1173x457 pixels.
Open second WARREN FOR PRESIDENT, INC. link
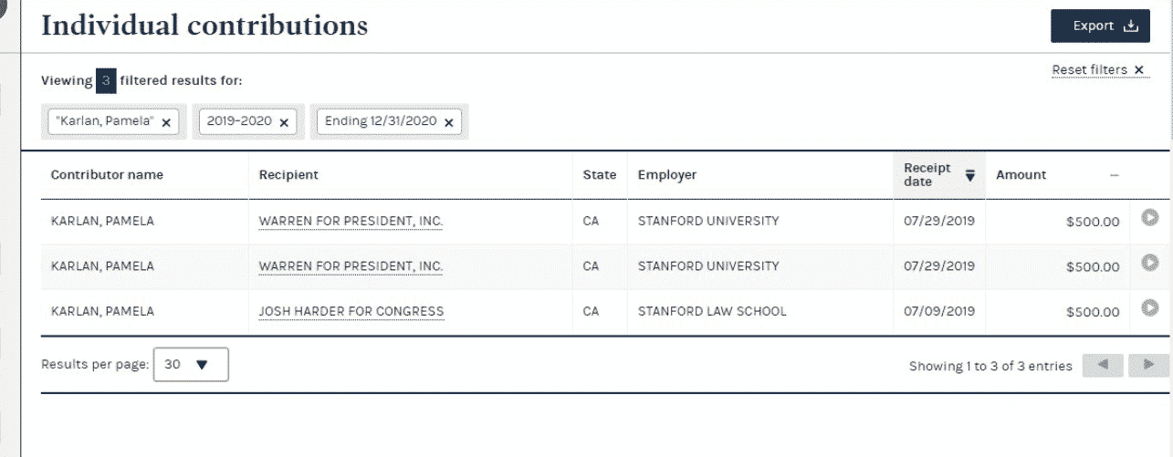(x=351, y=266)
